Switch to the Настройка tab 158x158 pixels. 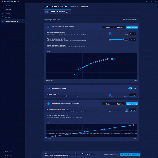84,6
